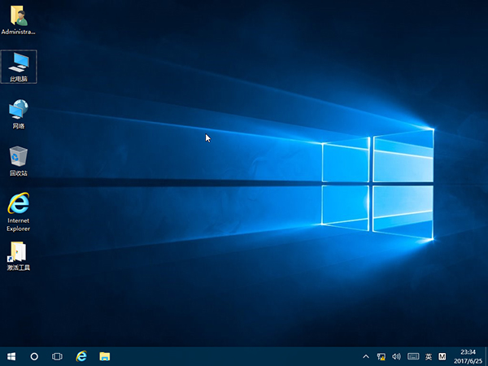Screen dimensions: 488x366
Task: Toggle the 英 input language indicator
Action: coord(429,356)
